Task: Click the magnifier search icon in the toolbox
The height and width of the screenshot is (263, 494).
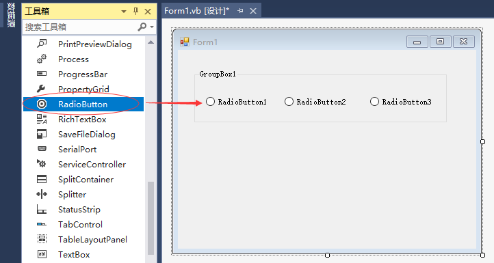Action: coord(142,27)
